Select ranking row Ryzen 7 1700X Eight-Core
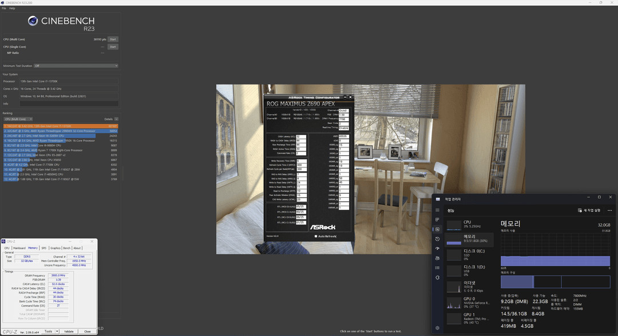618x336 pixels. pyautogui.click(x=61, y=150)
